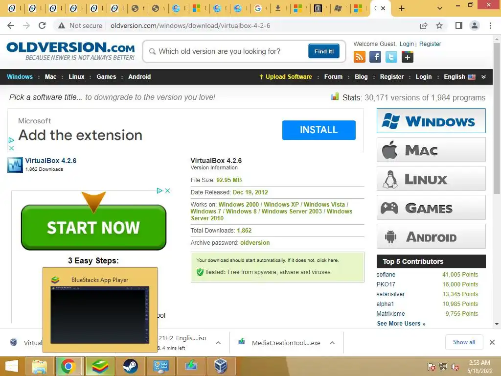Open the Chrome profile avatar
This screenshot has width=501, height=376.
pos(475,25)
